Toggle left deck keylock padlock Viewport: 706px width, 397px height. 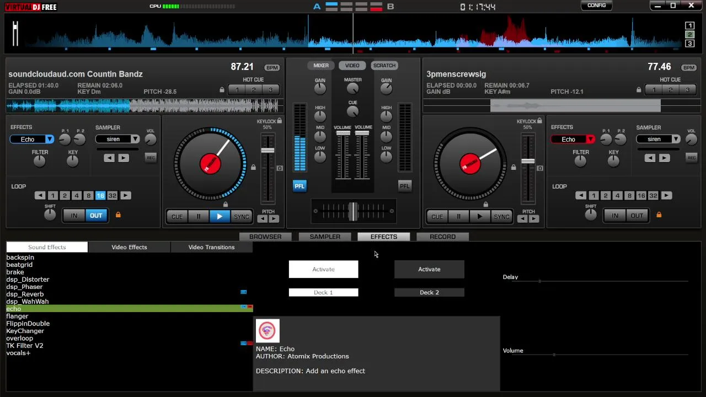pos(280,121)
